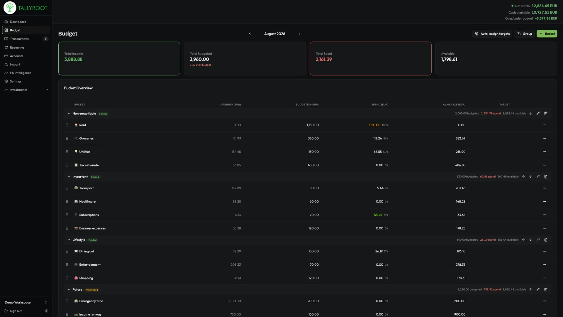
Task: Open Shopping row more options
Action: pyautogui.click(x=544, y=278)
